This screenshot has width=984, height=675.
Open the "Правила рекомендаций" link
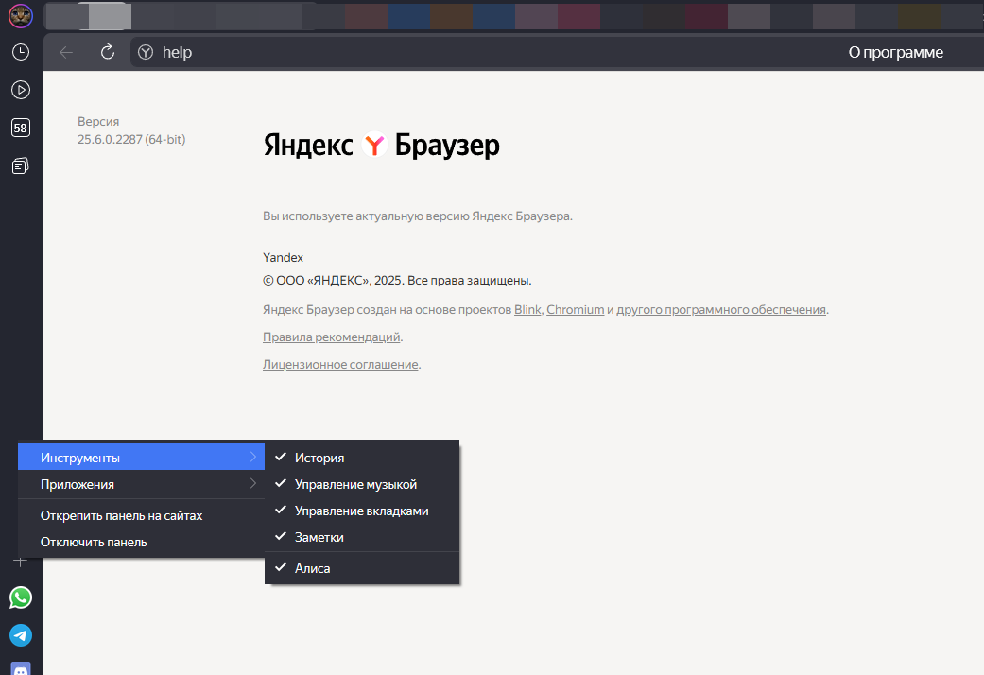click(x=332, y=337)
